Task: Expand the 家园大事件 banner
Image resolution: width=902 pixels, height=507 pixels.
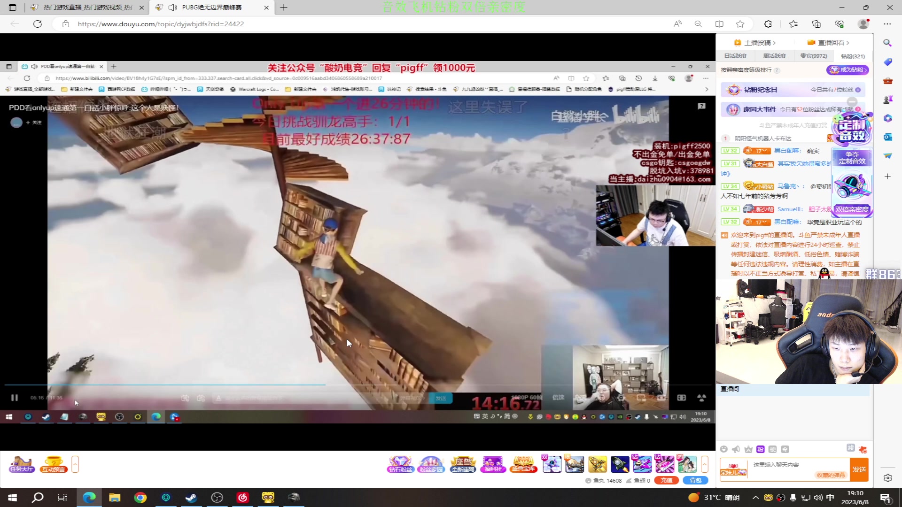Action: click(858, 109)
